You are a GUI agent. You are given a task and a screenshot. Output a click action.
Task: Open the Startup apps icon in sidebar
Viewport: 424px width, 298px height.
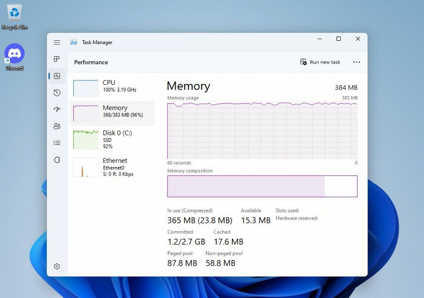[x=57, y=109]
